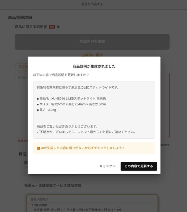Click the 重さ 3.3kg line
187x212 pixels.
tap(46, 110)
